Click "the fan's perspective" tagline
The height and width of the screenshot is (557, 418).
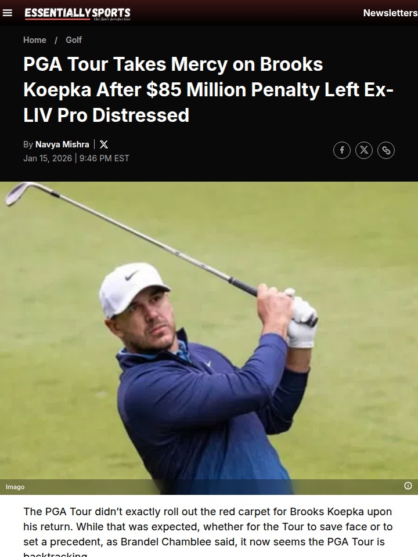[112, 19]
